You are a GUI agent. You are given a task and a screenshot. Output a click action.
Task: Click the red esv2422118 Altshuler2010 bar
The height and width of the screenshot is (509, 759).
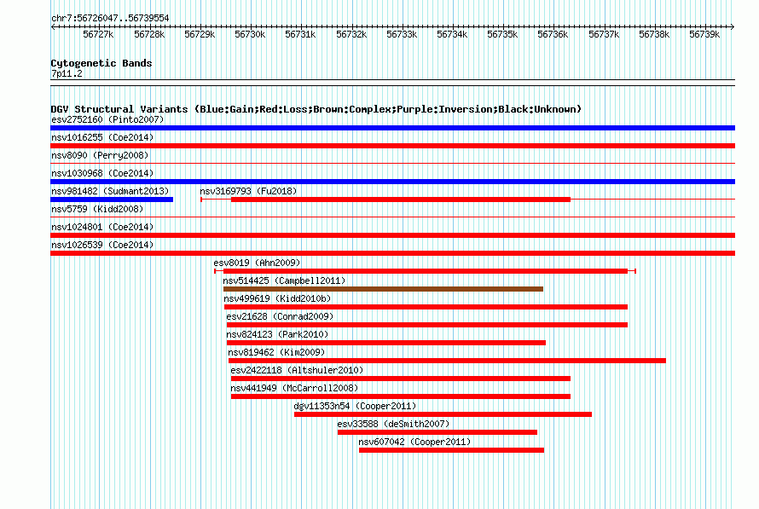[401, 379]
